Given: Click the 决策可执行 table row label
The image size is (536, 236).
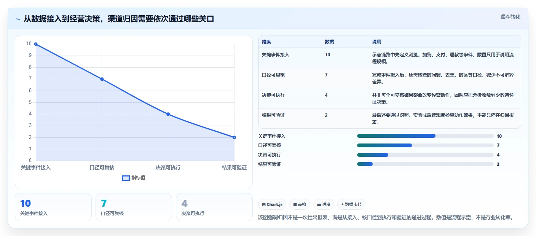Looking at the screenshot, I should pyautogui.click(x=273, y=95).
